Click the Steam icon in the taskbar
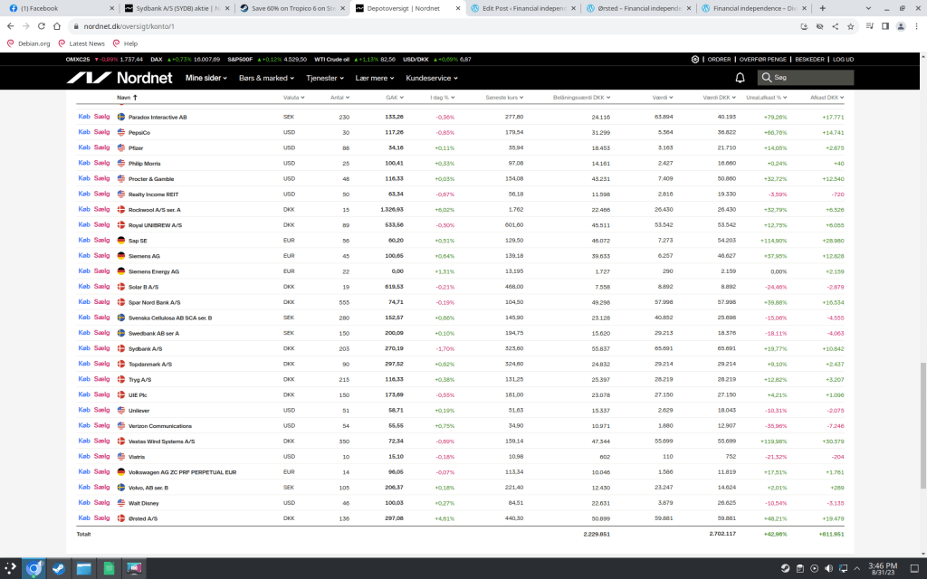927x579 pixels. click(59, 568)
